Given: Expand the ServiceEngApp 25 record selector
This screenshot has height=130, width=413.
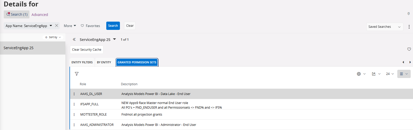Looking at the screenshot, I should click(115, 39).
